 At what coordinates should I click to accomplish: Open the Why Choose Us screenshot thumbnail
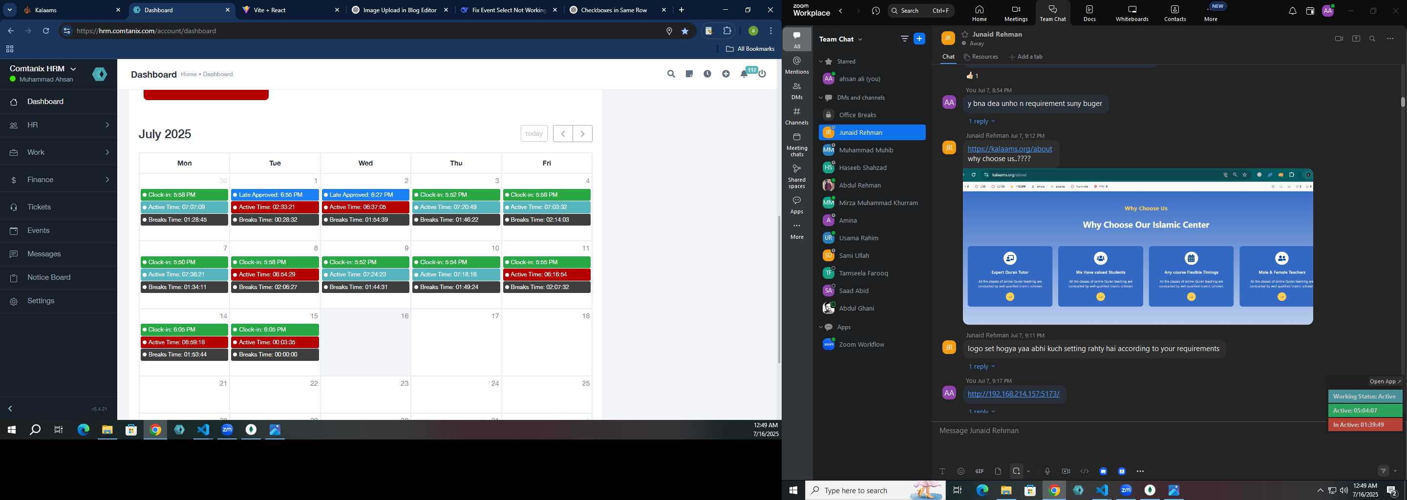point(1138,247)
